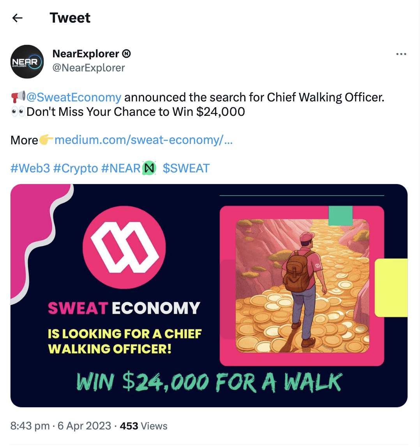Click the NearExplorer profile avatar
This screenshot has height=447, width=420.
[27, 62]
